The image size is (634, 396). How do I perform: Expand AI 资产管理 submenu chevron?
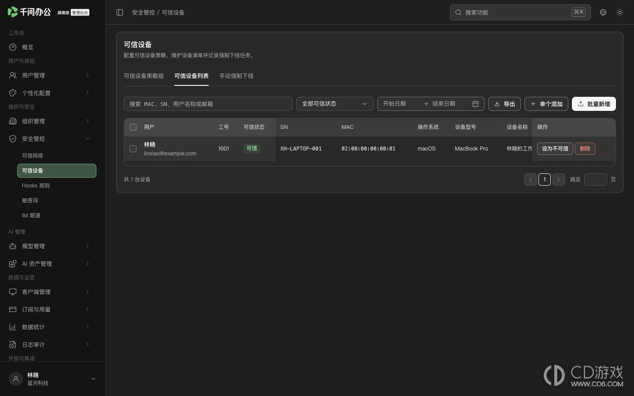tap(88, 264)
